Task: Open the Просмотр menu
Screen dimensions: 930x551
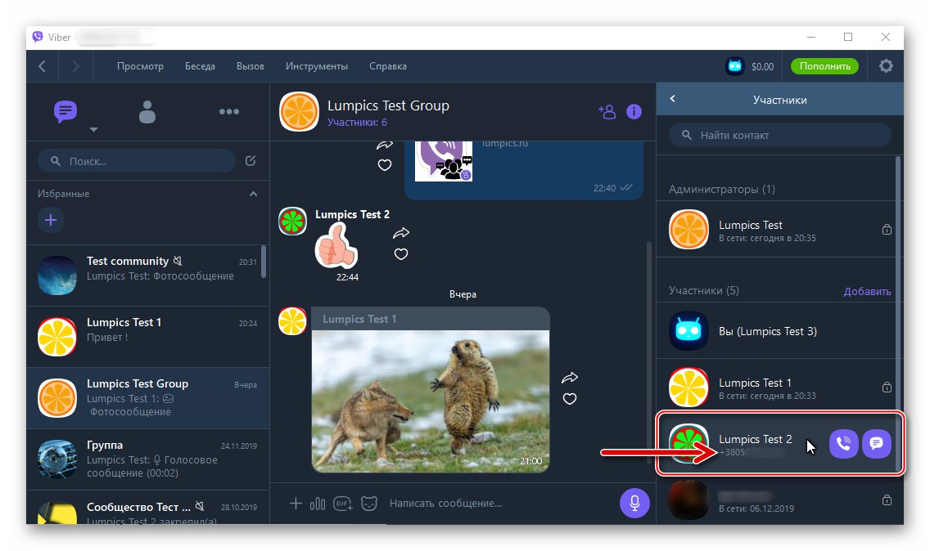Action: (x=140, y=66)
